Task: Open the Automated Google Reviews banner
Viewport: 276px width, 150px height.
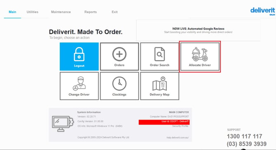Action: tap(198, 30)
